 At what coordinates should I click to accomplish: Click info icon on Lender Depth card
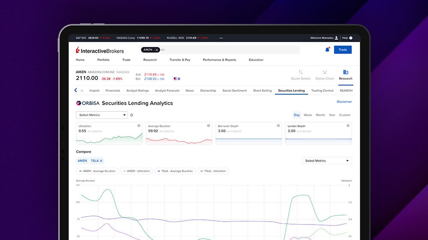pos(348,126)
